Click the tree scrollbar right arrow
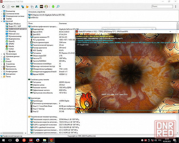Viewport: 179px width, 143px height. pos(25,133)
